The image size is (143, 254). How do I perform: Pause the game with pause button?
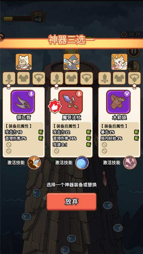pos(133,51)
